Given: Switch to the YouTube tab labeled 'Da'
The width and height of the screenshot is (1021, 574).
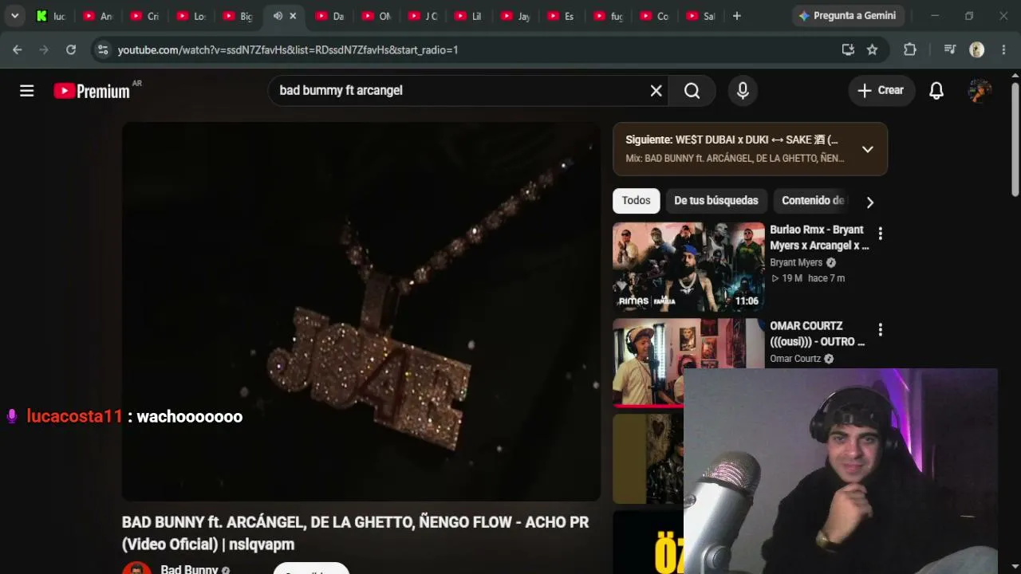Looking at the screenshot, I should click(x=329, y=16).
